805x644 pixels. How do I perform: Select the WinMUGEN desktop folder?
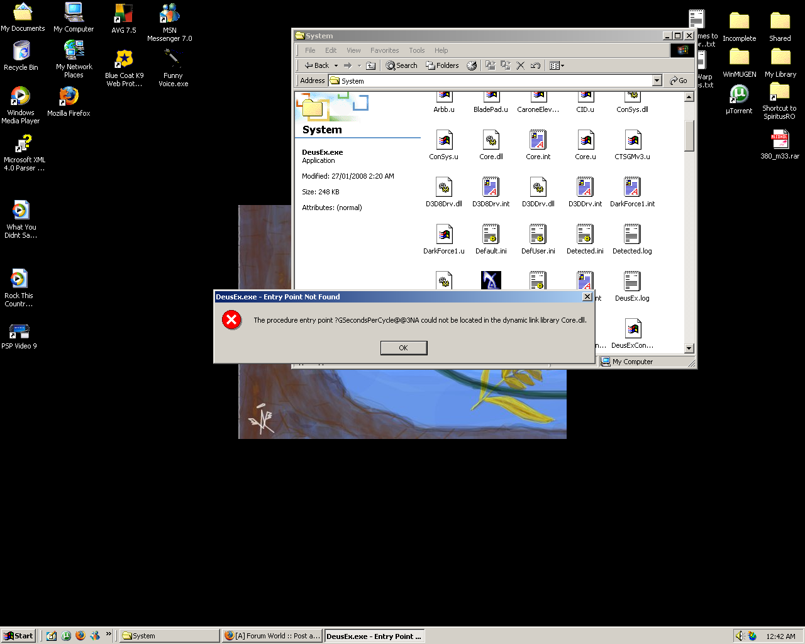[740, 63]
